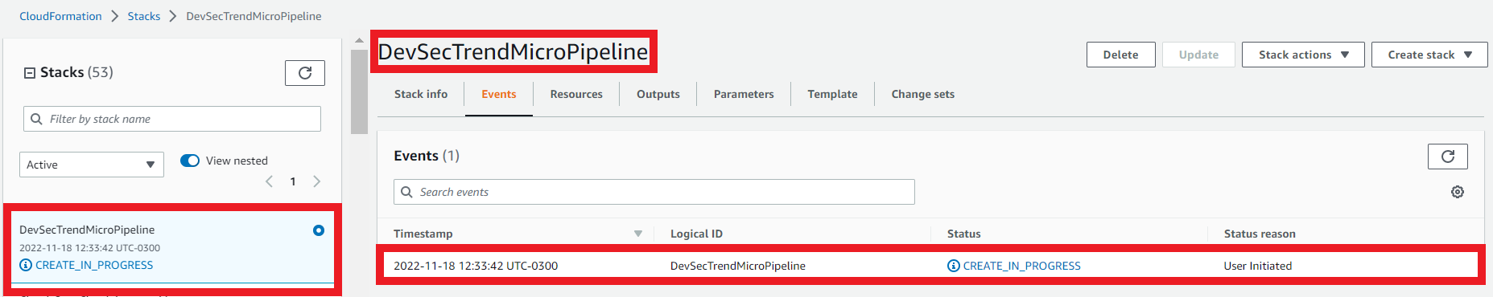Click the event timestamp 2022-11-18 12:33:42 cell
The image size is (1493, 297).
pos(476,266)
